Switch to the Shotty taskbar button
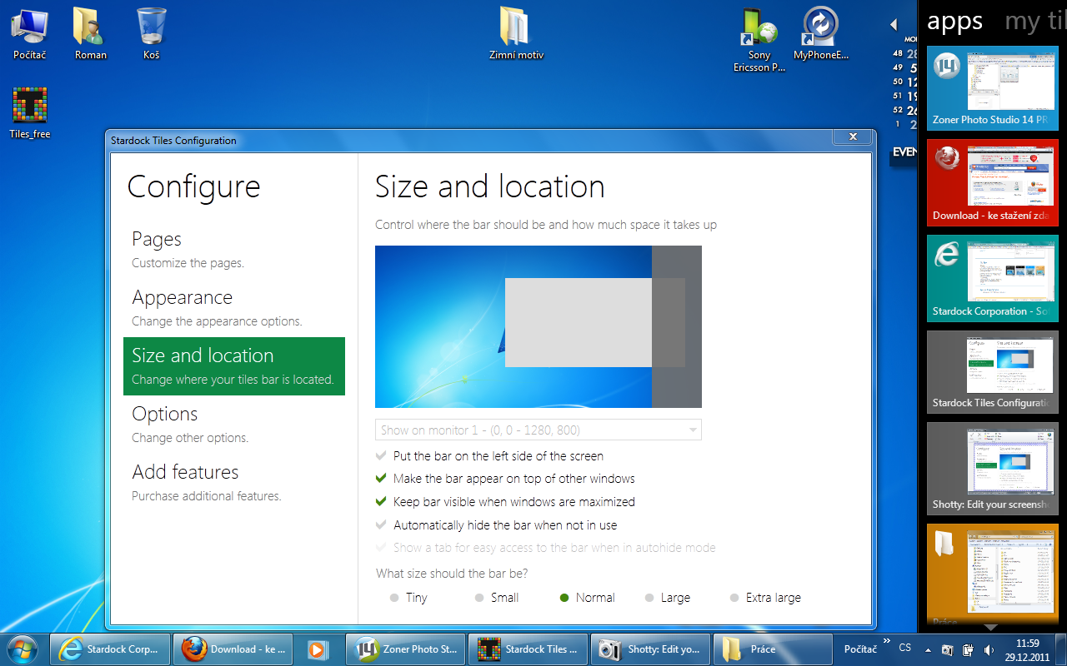Image resolution: width=1067 pixels, height=666 pixels. tap(651, 649)
